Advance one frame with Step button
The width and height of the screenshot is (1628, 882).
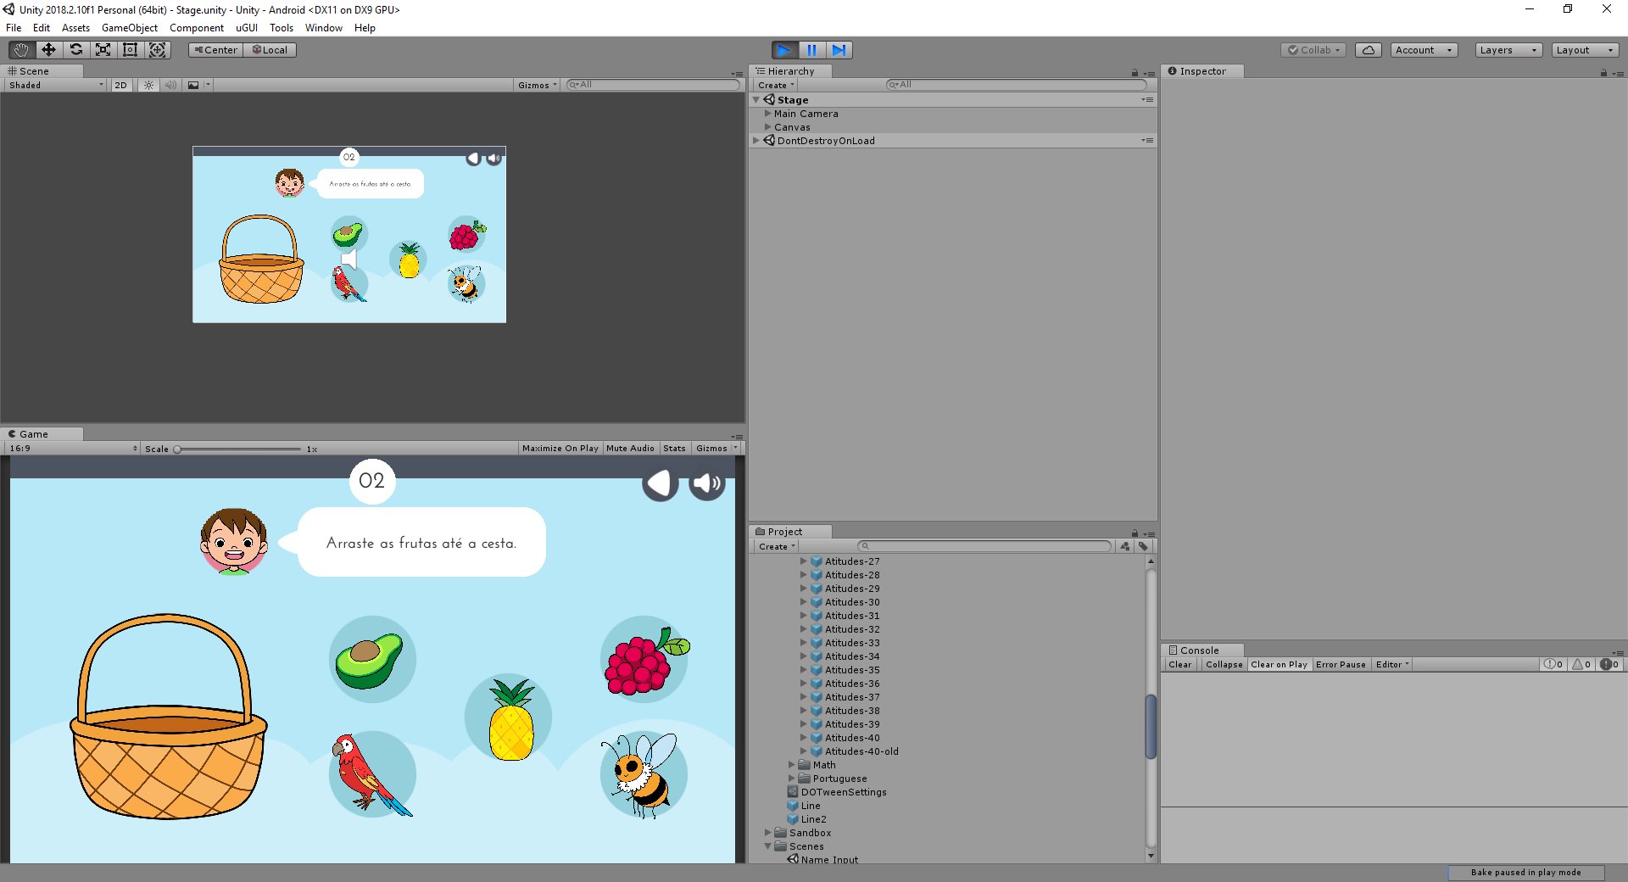(839, 50)
